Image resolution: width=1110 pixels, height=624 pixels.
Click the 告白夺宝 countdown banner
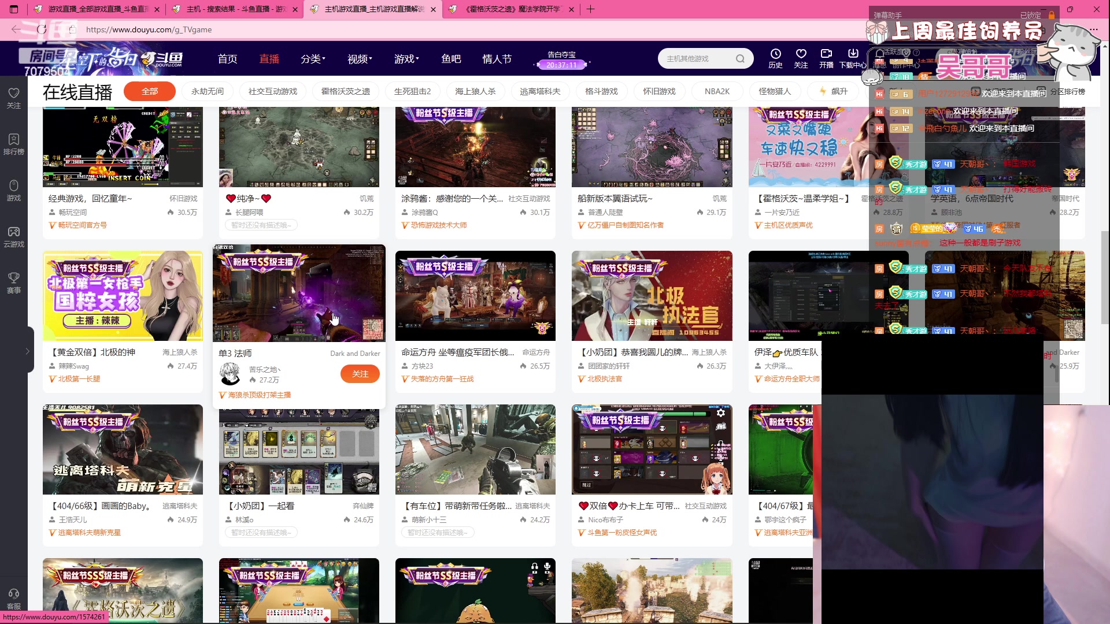562,59
